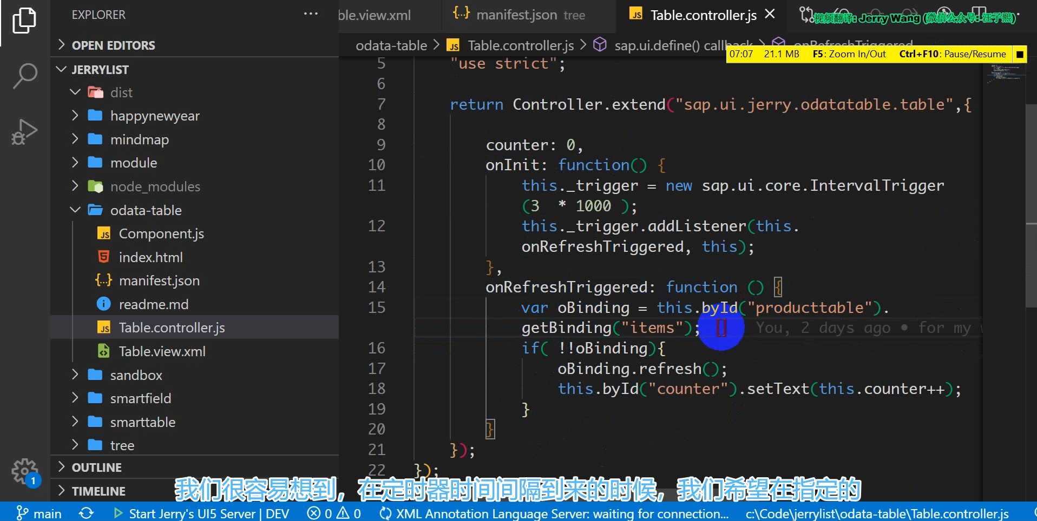The width and height of the screenshot is (1037, 521).
Task: Click XML Annotation Language Server status
Action: (554, 513)
